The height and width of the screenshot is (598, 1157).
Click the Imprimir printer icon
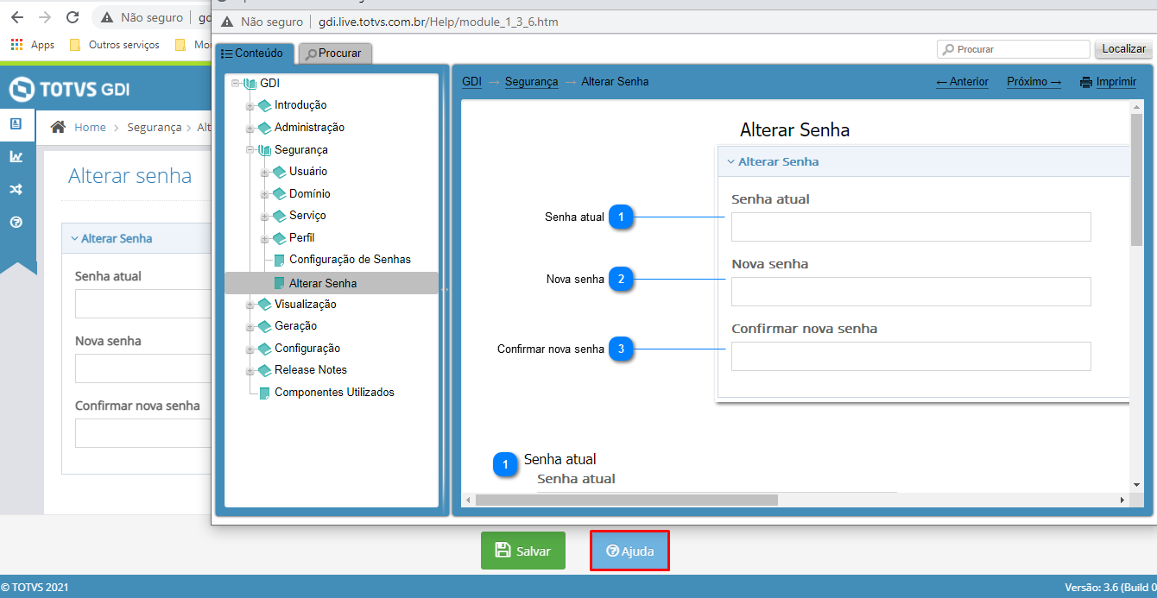click(x=1085, y=82)
